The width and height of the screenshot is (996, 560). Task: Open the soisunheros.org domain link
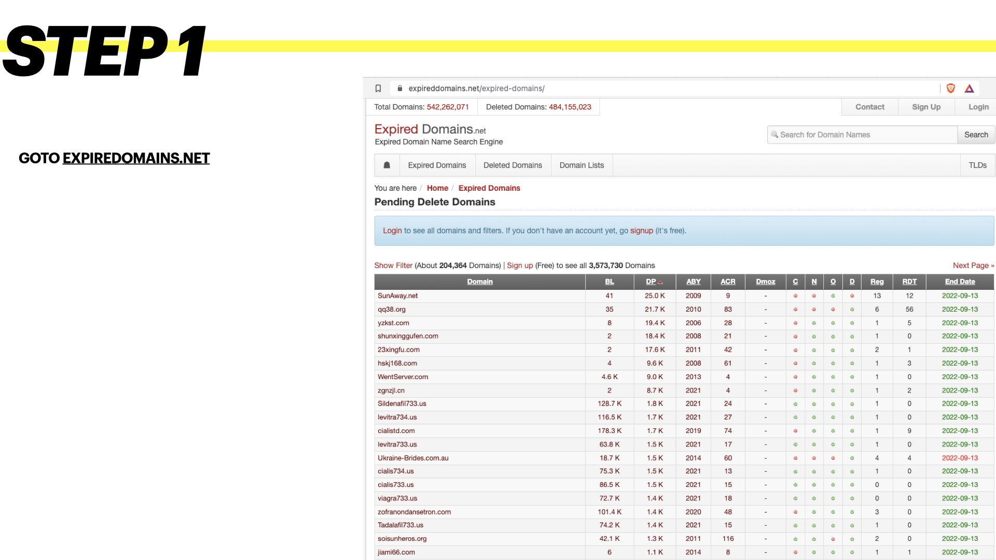tap(402, 539)
